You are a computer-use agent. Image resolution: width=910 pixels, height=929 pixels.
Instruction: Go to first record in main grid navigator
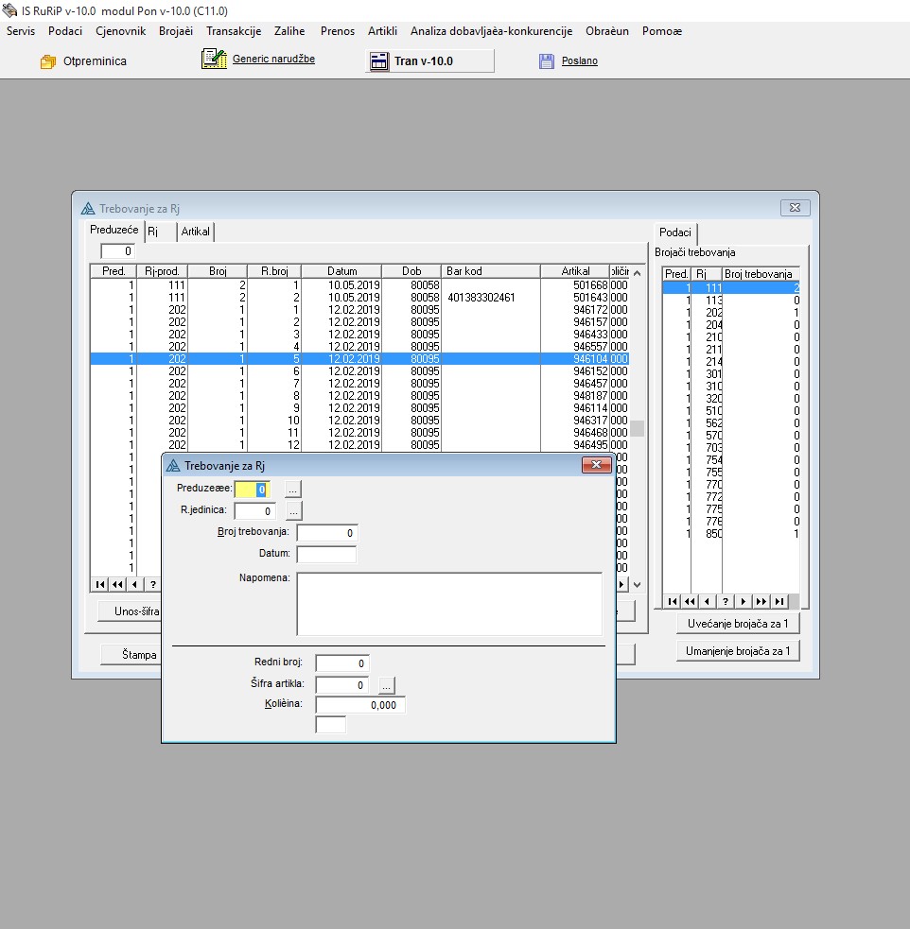pyautogui.click(x=99, y=584)
